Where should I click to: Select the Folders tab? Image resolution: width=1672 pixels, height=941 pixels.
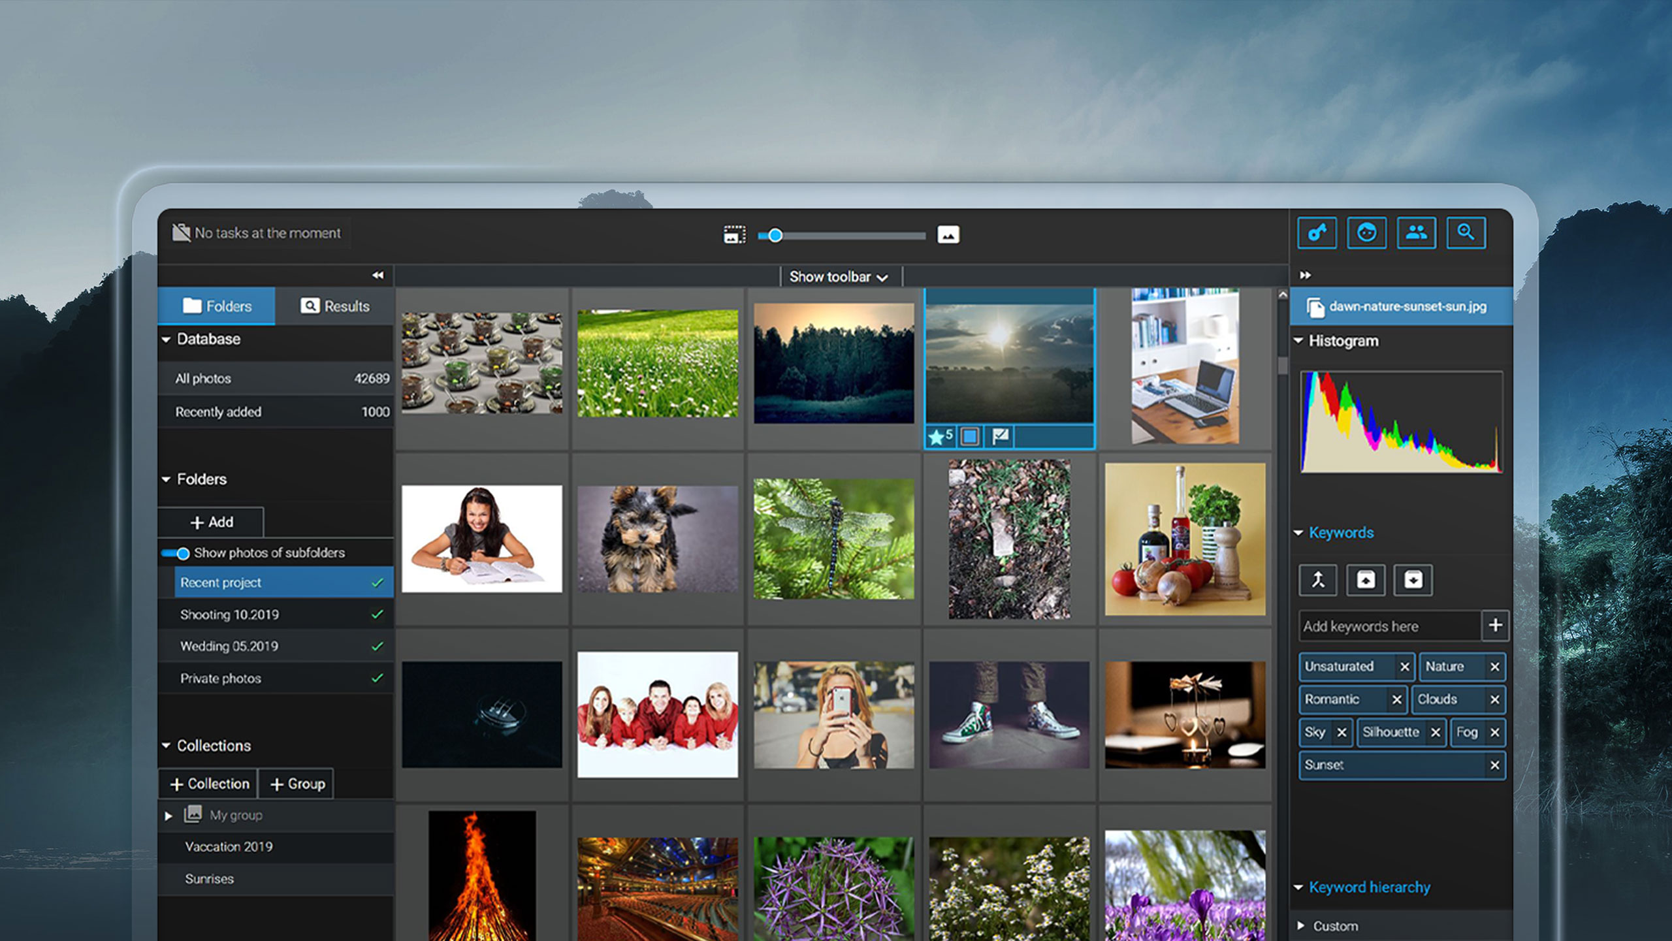tap(217, 306)
